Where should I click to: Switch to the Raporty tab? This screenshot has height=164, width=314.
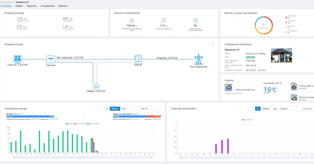pos(32,6)
